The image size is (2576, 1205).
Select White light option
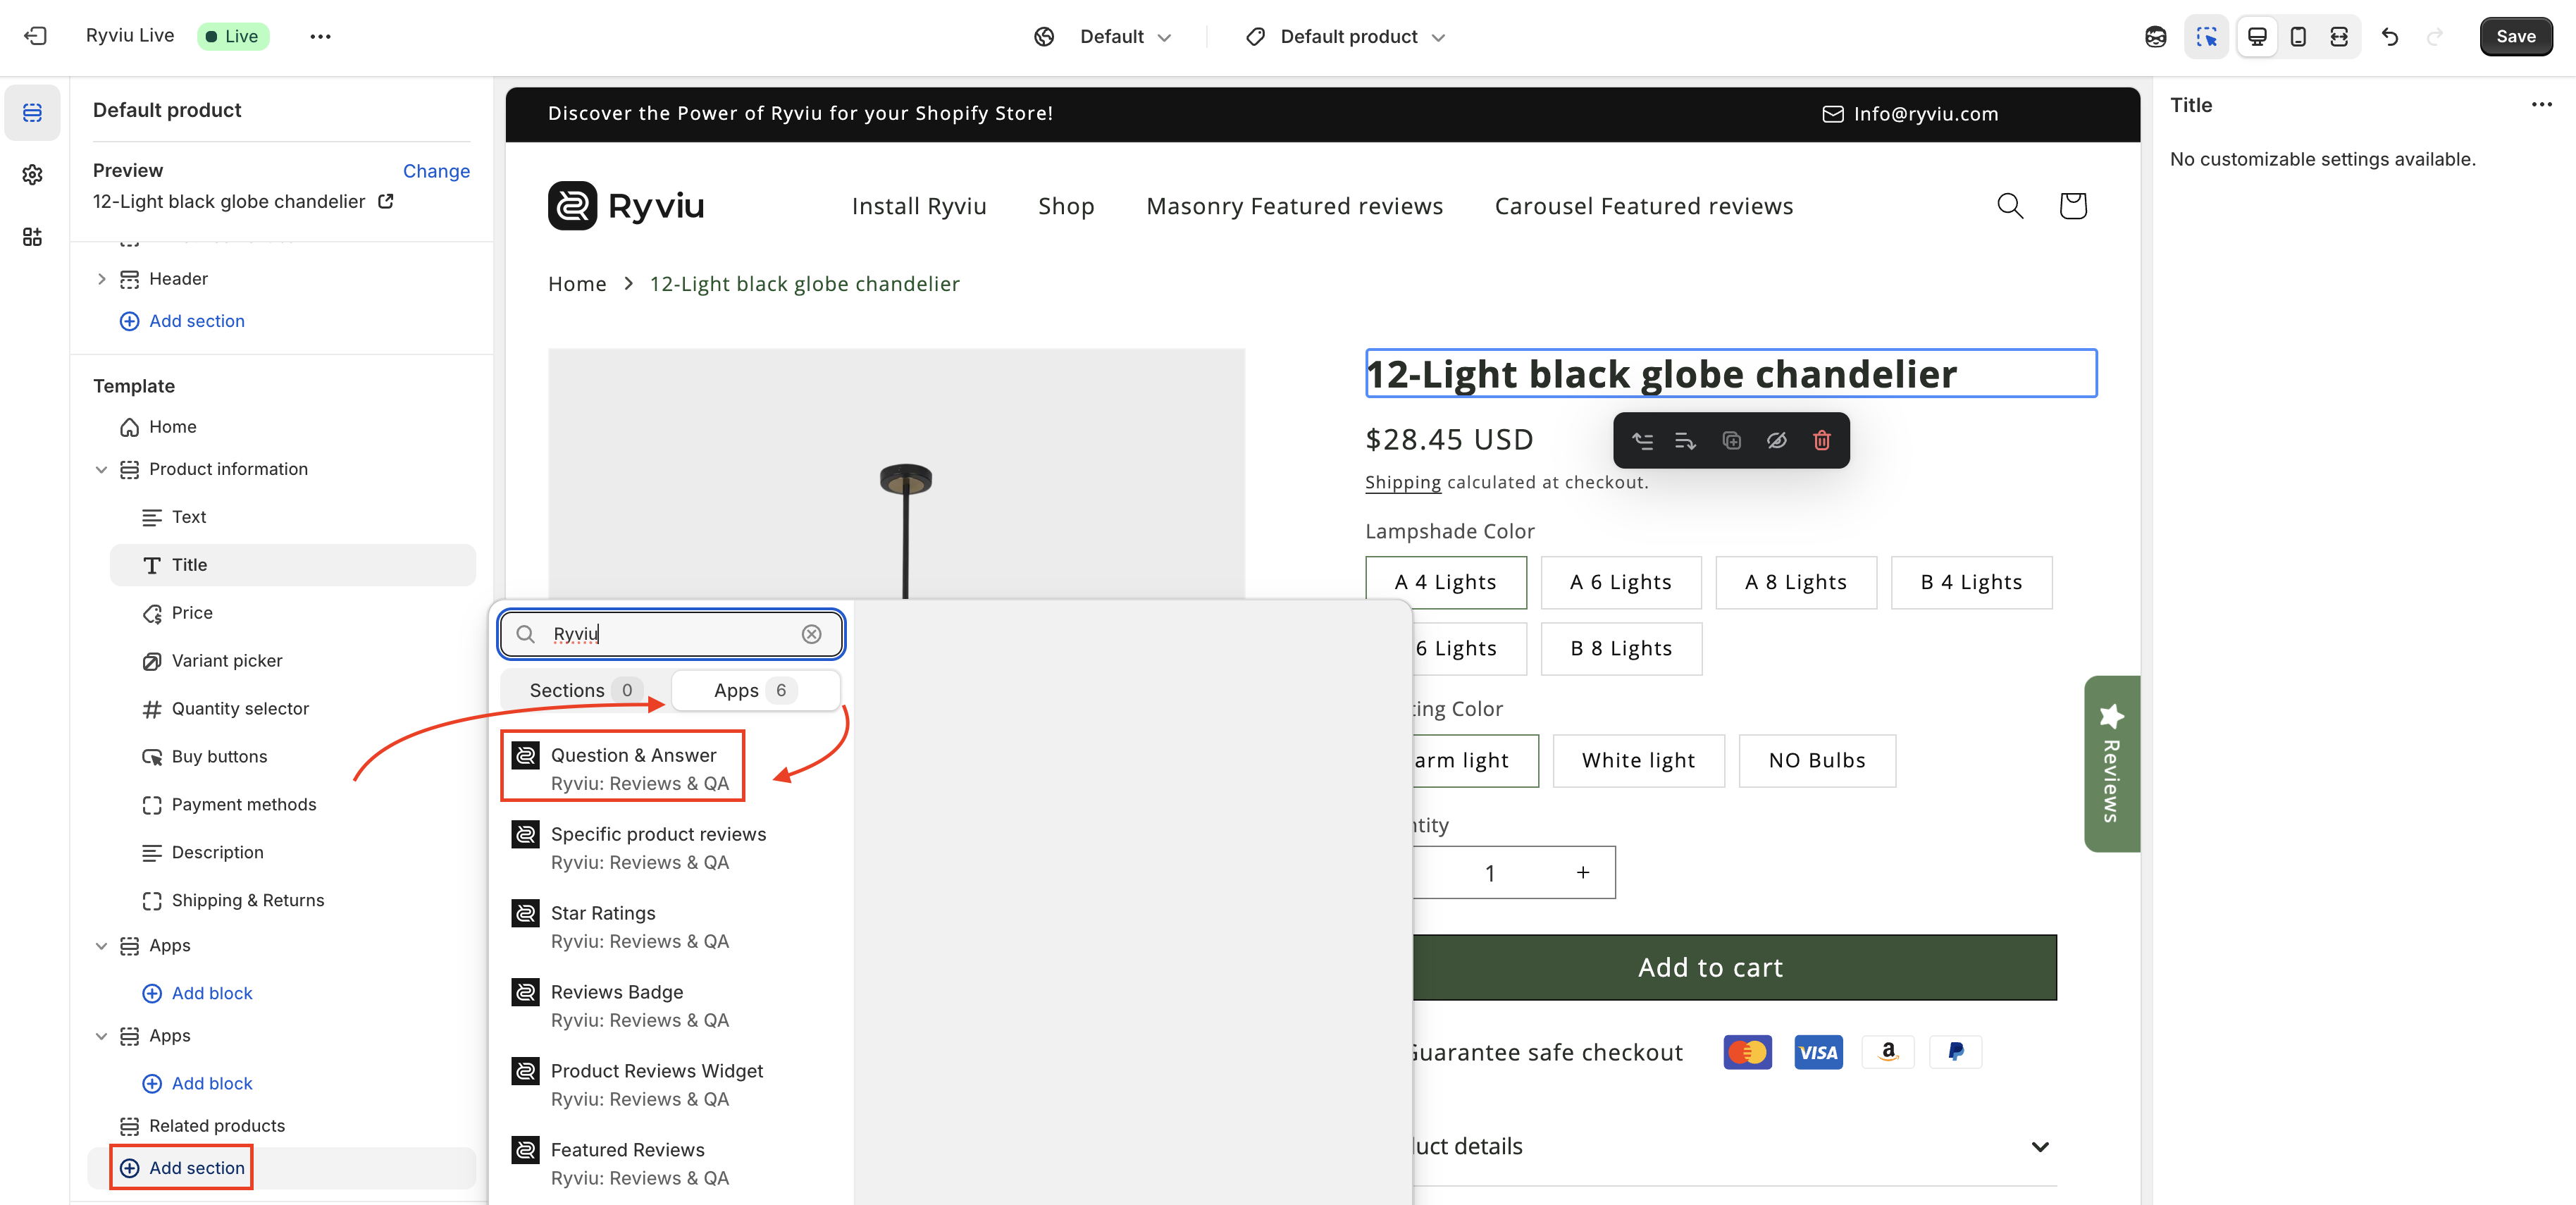(1638, 760)
